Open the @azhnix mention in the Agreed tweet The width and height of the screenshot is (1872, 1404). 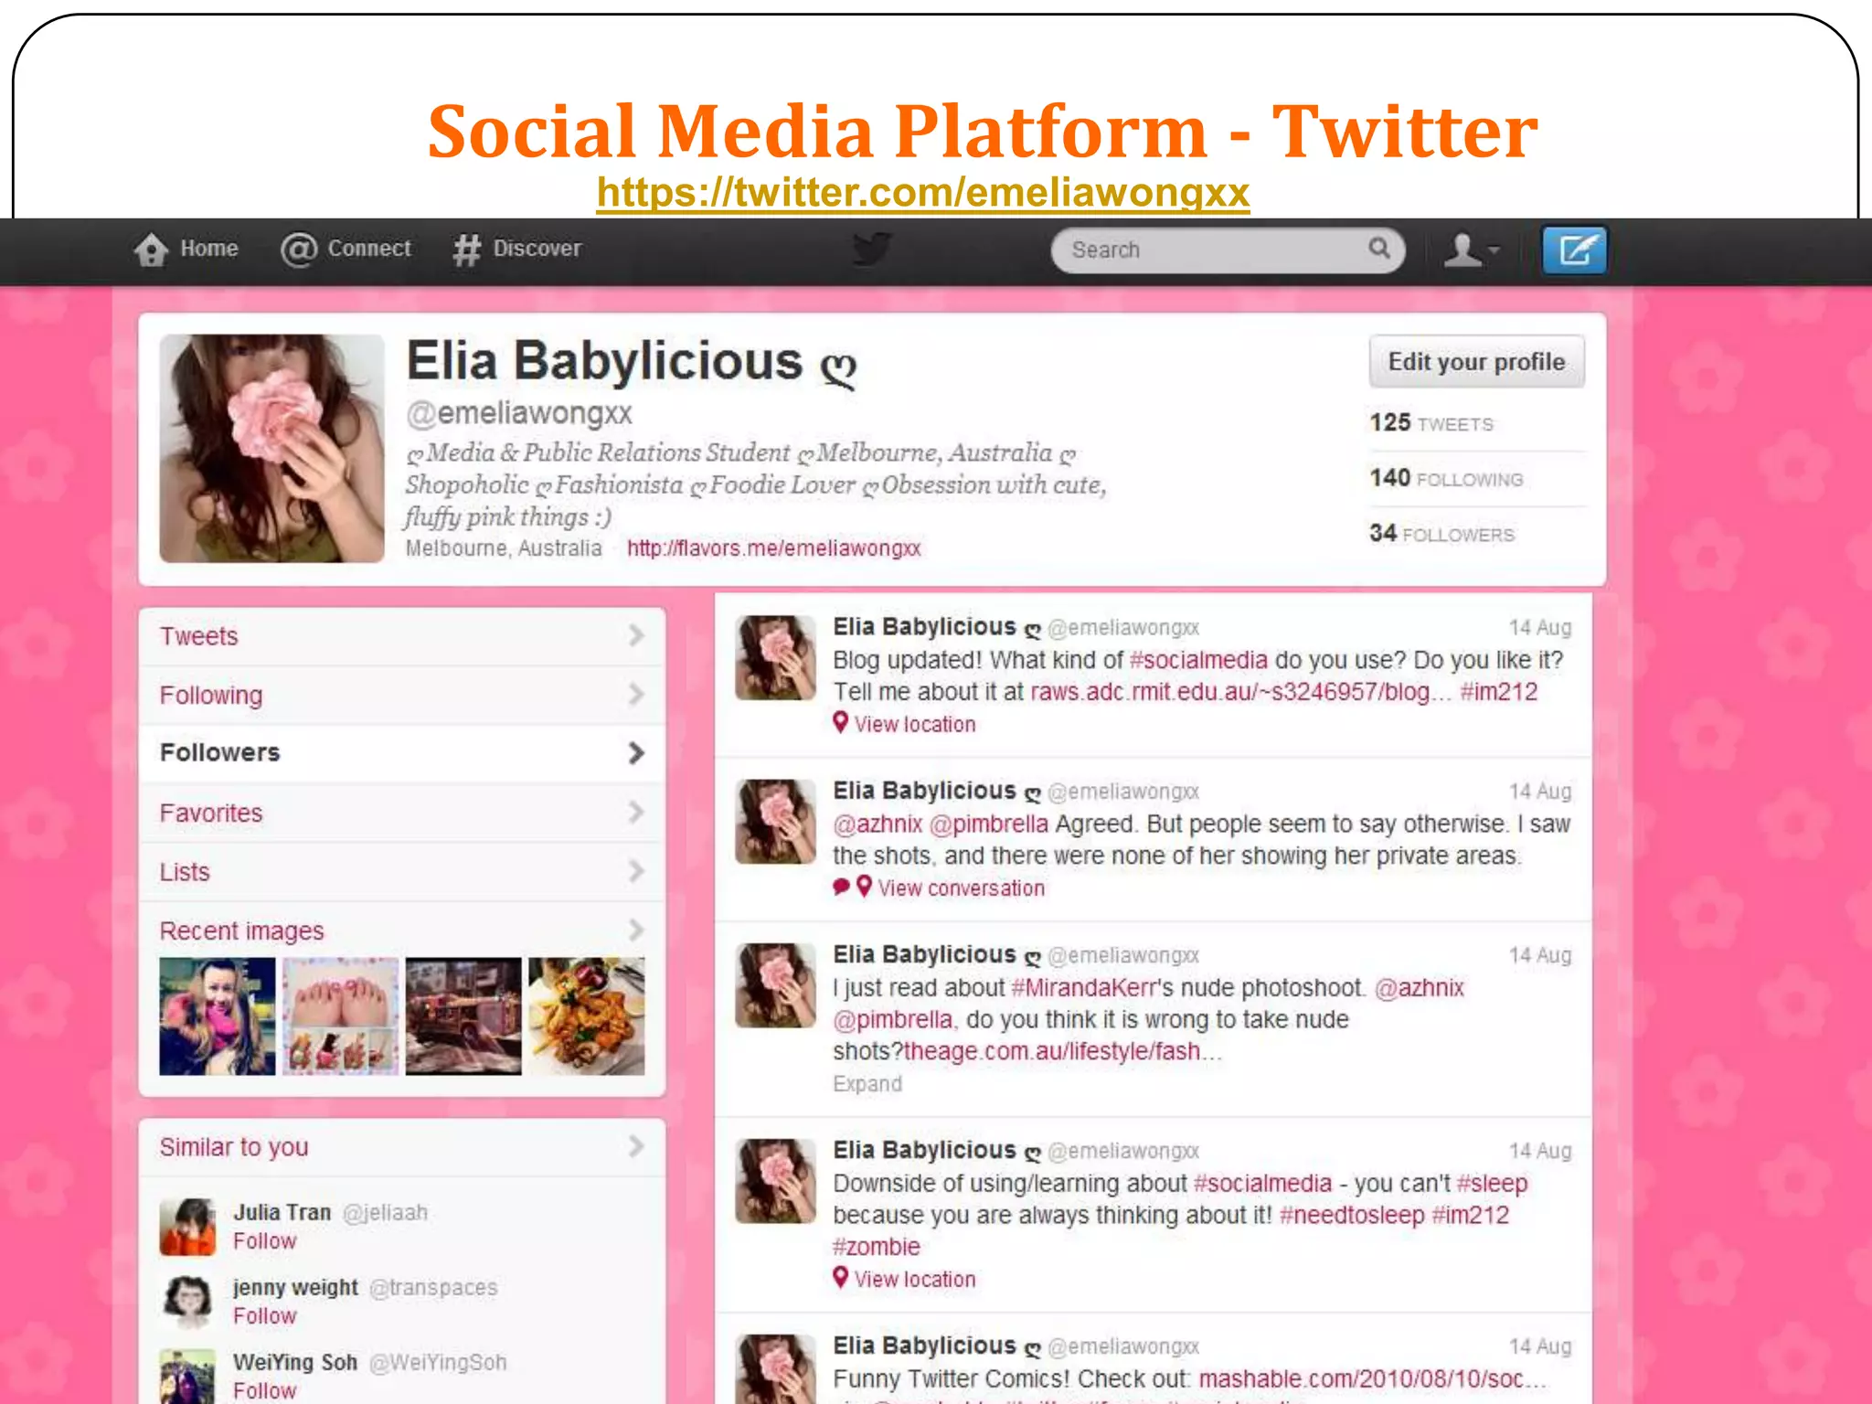coord(877,824)
